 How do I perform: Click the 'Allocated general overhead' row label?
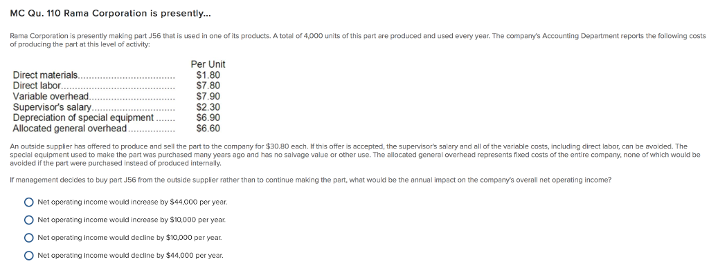click(70, 129)
